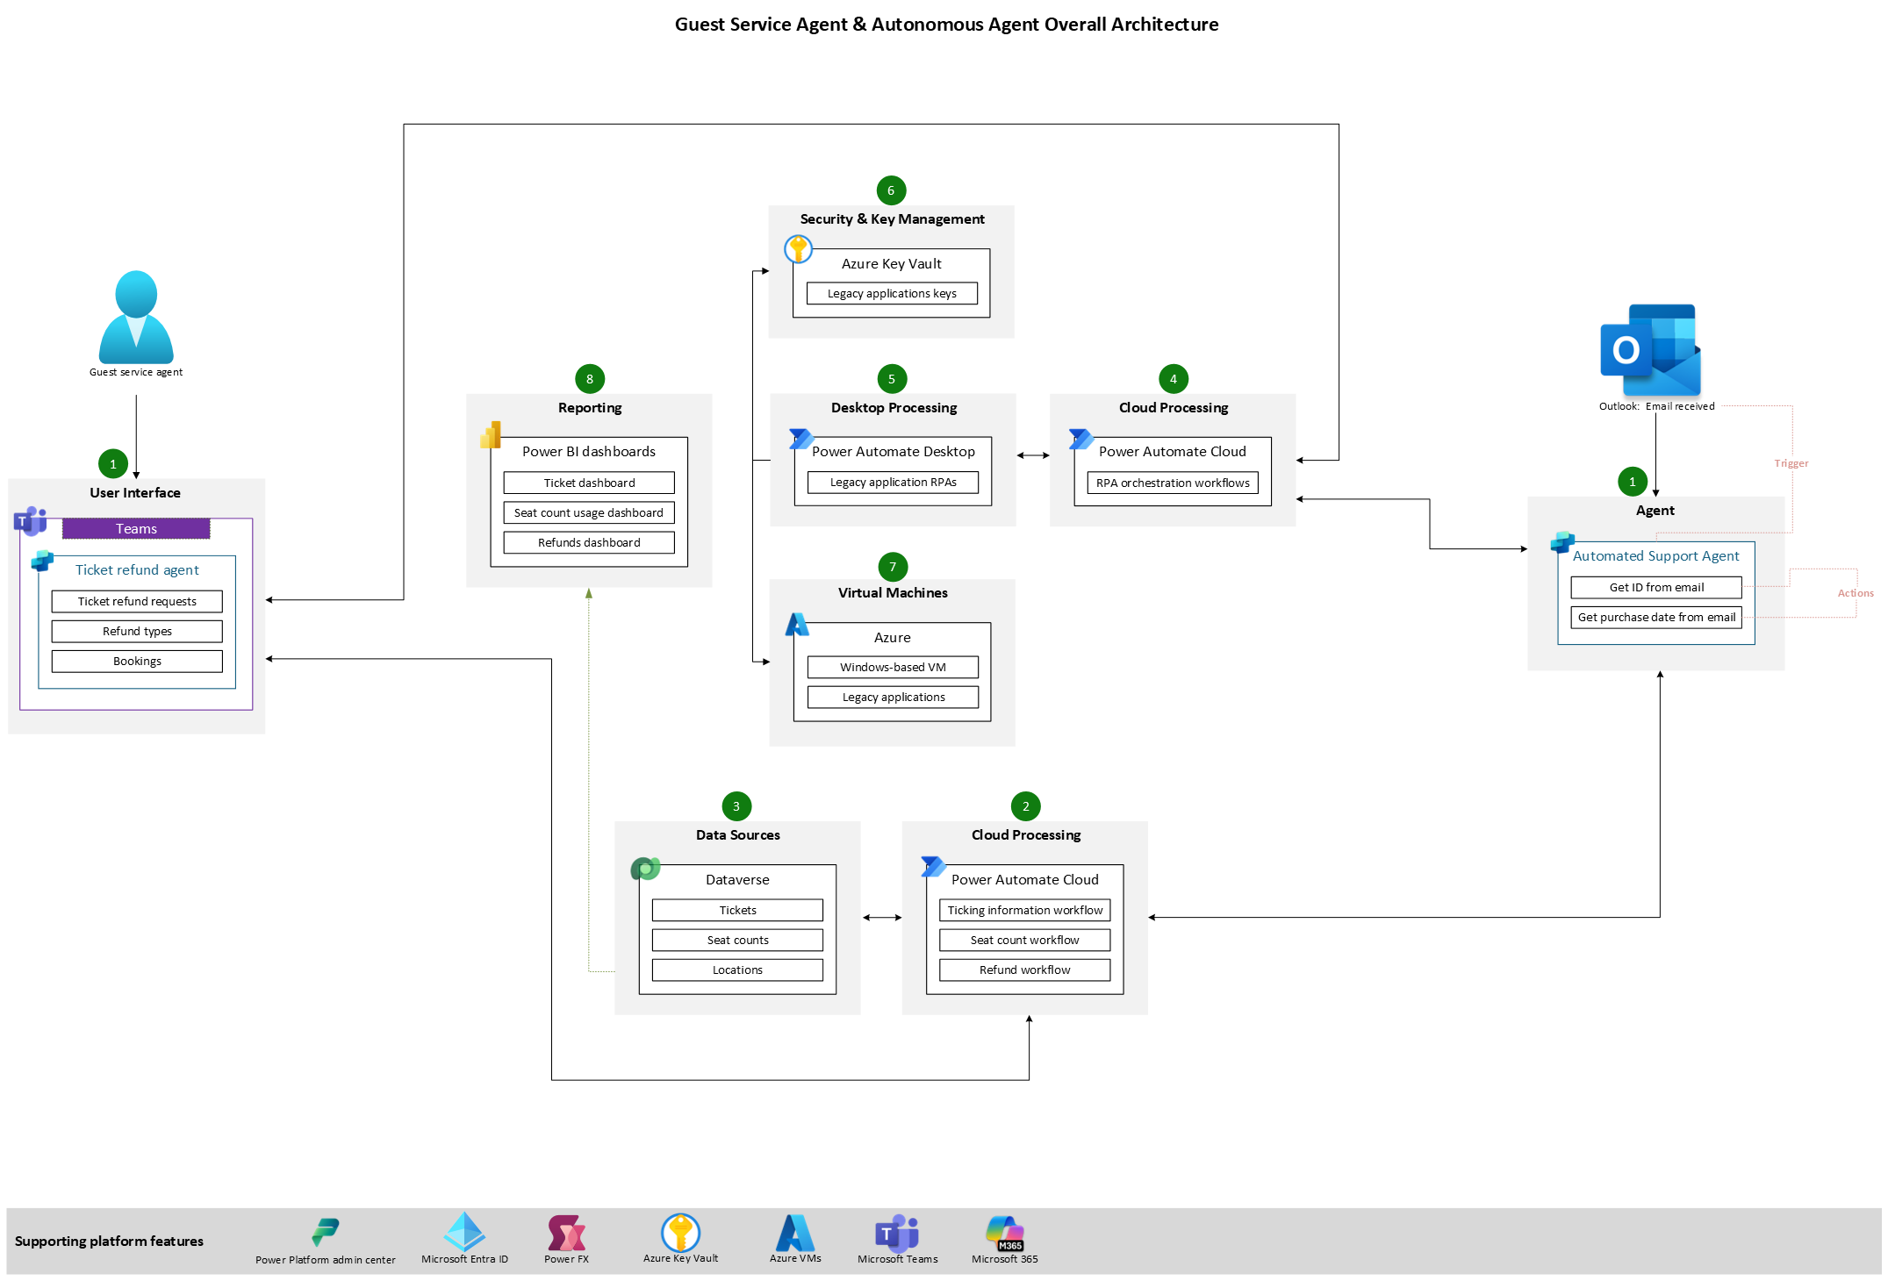Select the Windows-based VM box

point(893,667)
